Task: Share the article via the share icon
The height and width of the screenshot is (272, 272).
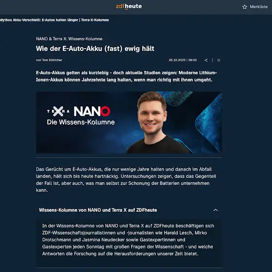Action: coord(206,60)
